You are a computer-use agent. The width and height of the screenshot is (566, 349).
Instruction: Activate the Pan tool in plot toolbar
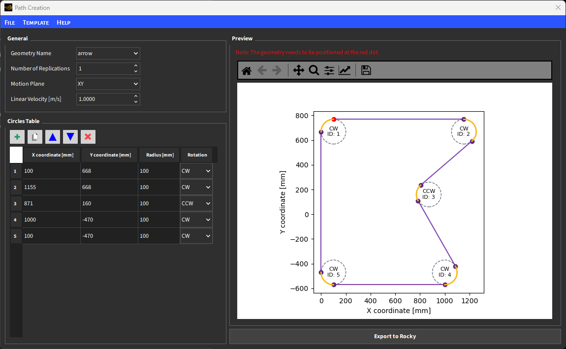pos(299,70)
